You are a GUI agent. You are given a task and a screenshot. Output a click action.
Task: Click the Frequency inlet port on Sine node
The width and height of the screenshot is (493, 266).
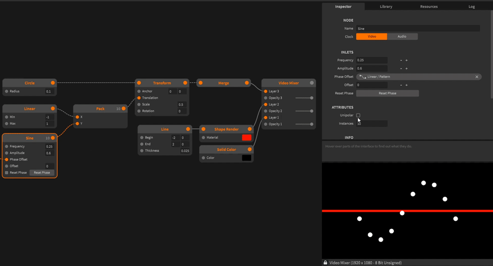(x=7, y=146)
